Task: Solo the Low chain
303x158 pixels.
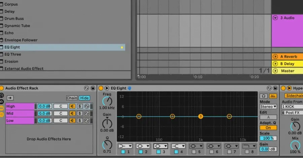Action: 79,121
